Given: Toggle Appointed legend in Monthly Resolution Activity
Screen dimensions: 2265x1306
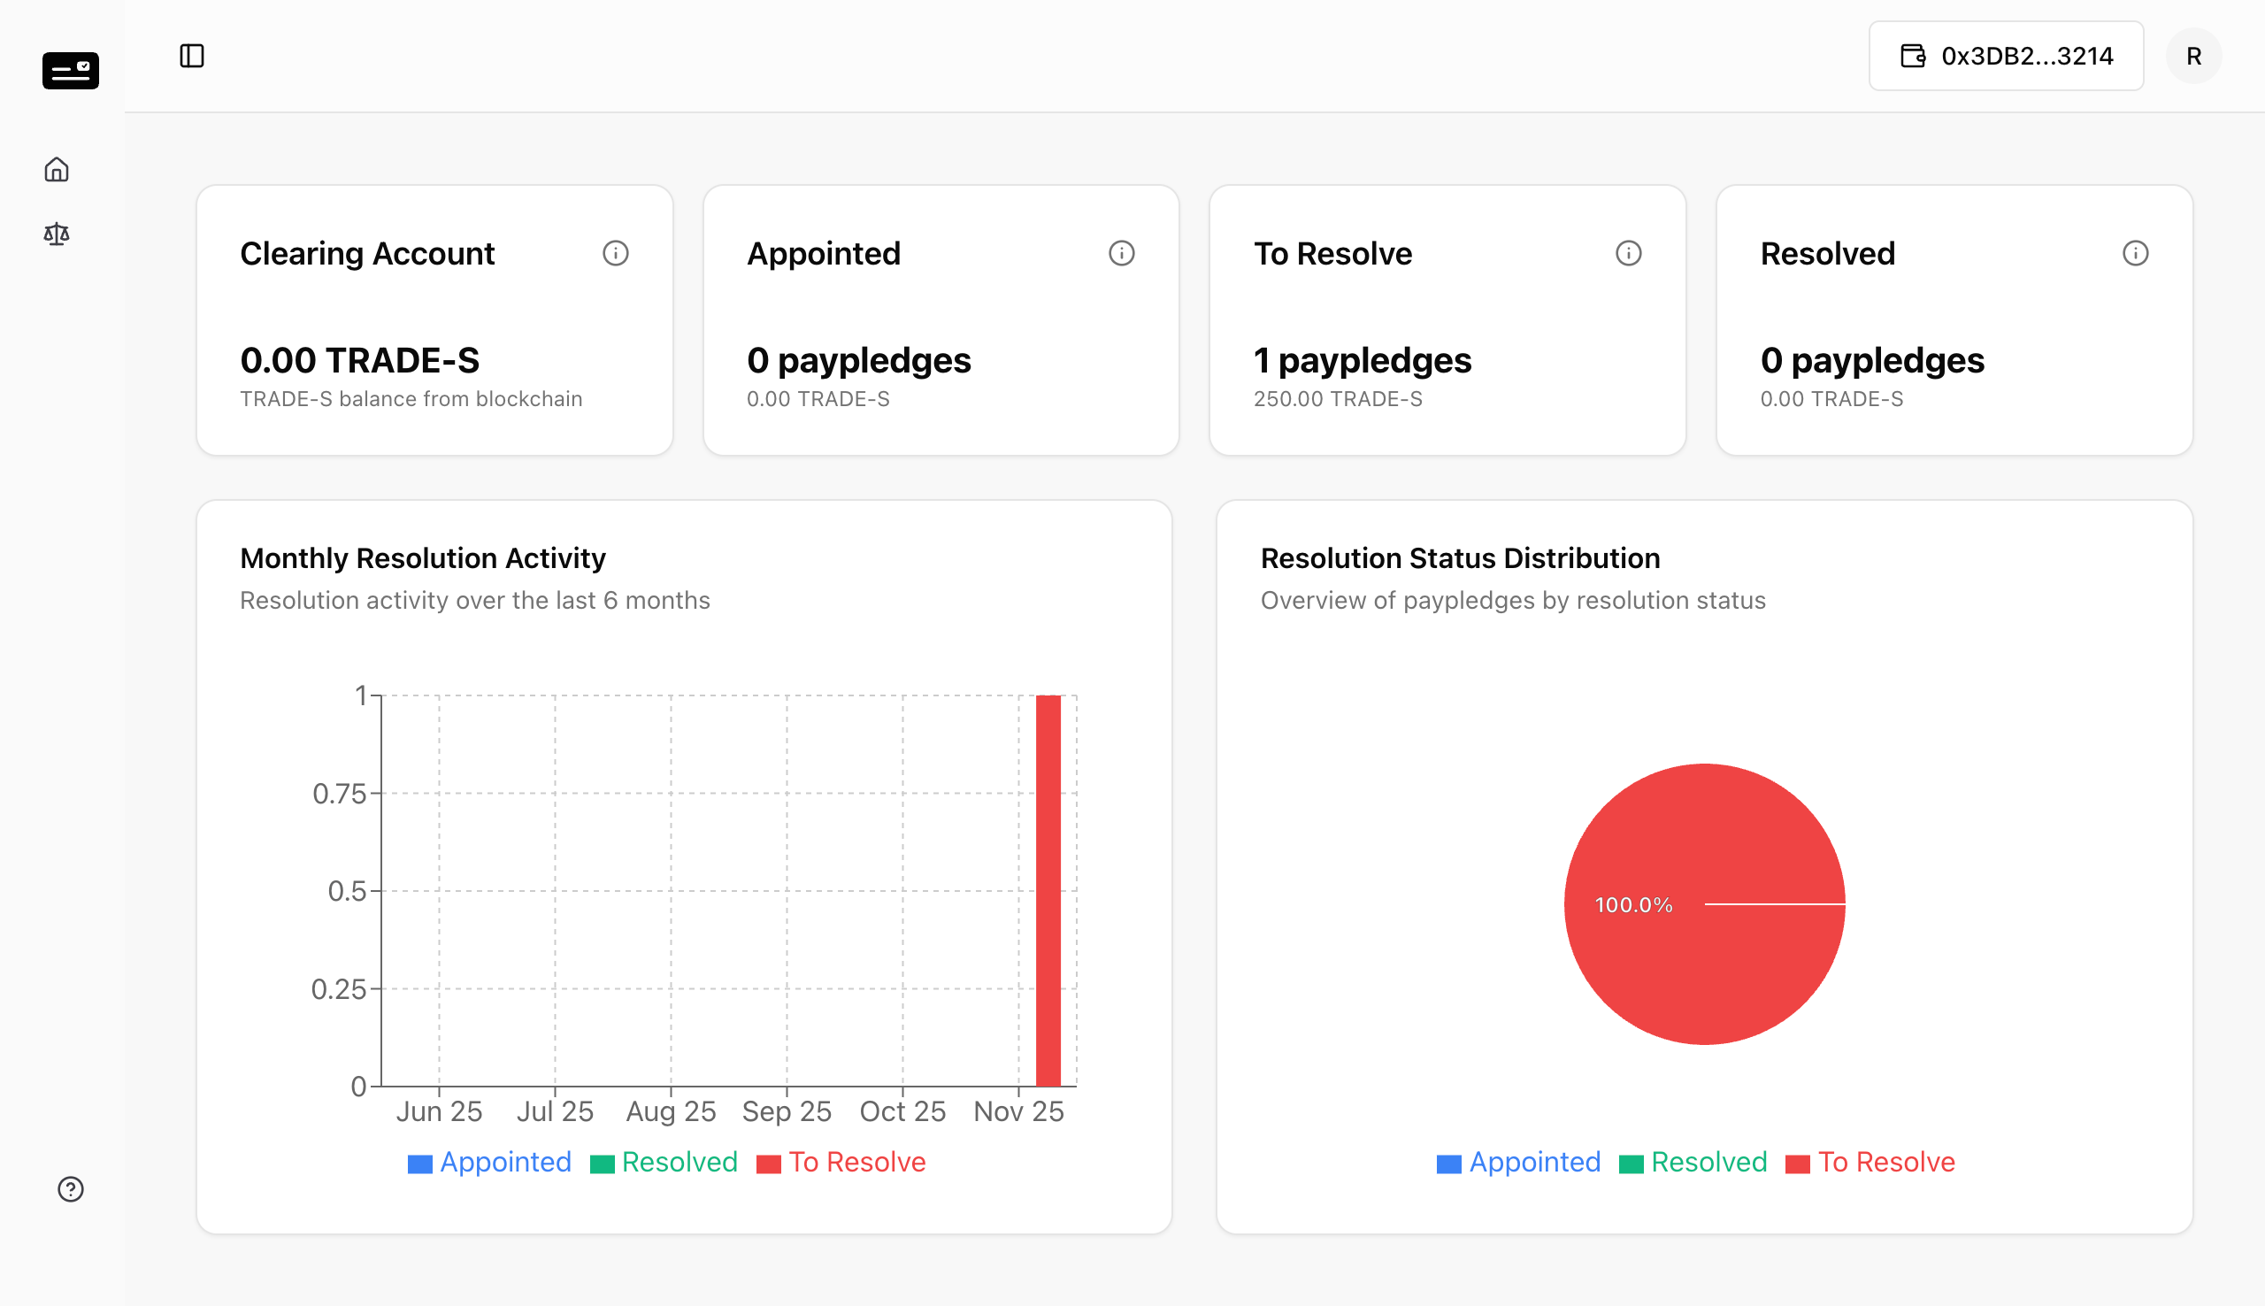Looking at the screenshot, I should (489, 1162).
